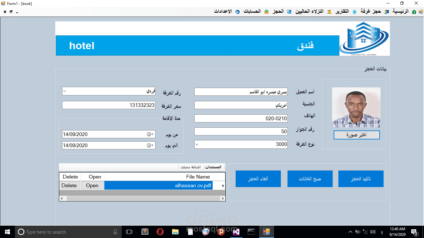Open the الاعدادات settings menu
The width and height of the screenshot is (424, 238).
click(x=223, y=11)
